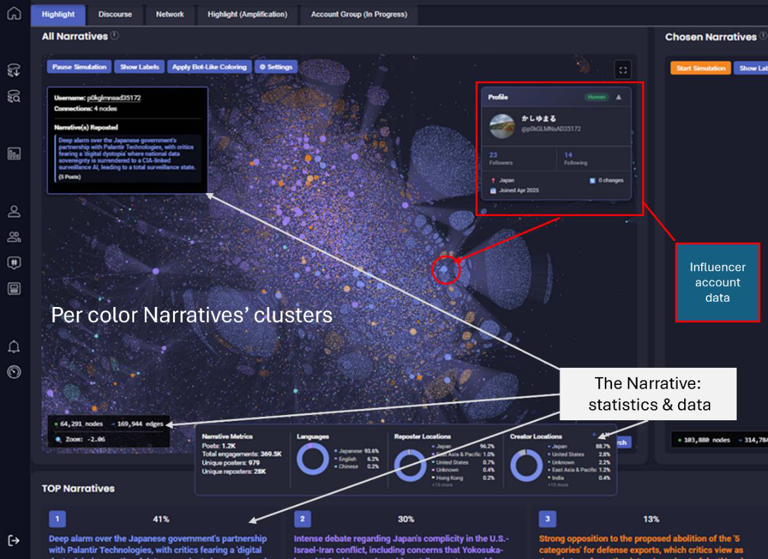Screen dimensions: 768x559
Task: Open the bar chart dashboard sidebar icon
Action: coord(14,154)
